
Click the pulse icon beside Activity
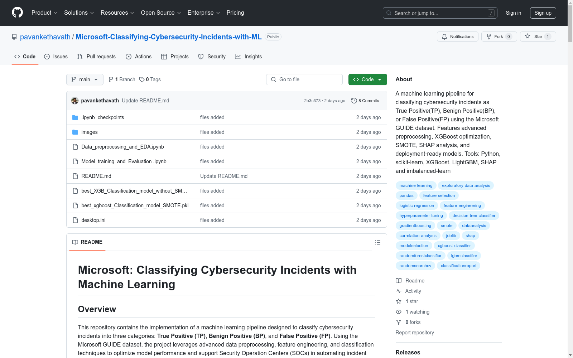click(x=399, y=291)
